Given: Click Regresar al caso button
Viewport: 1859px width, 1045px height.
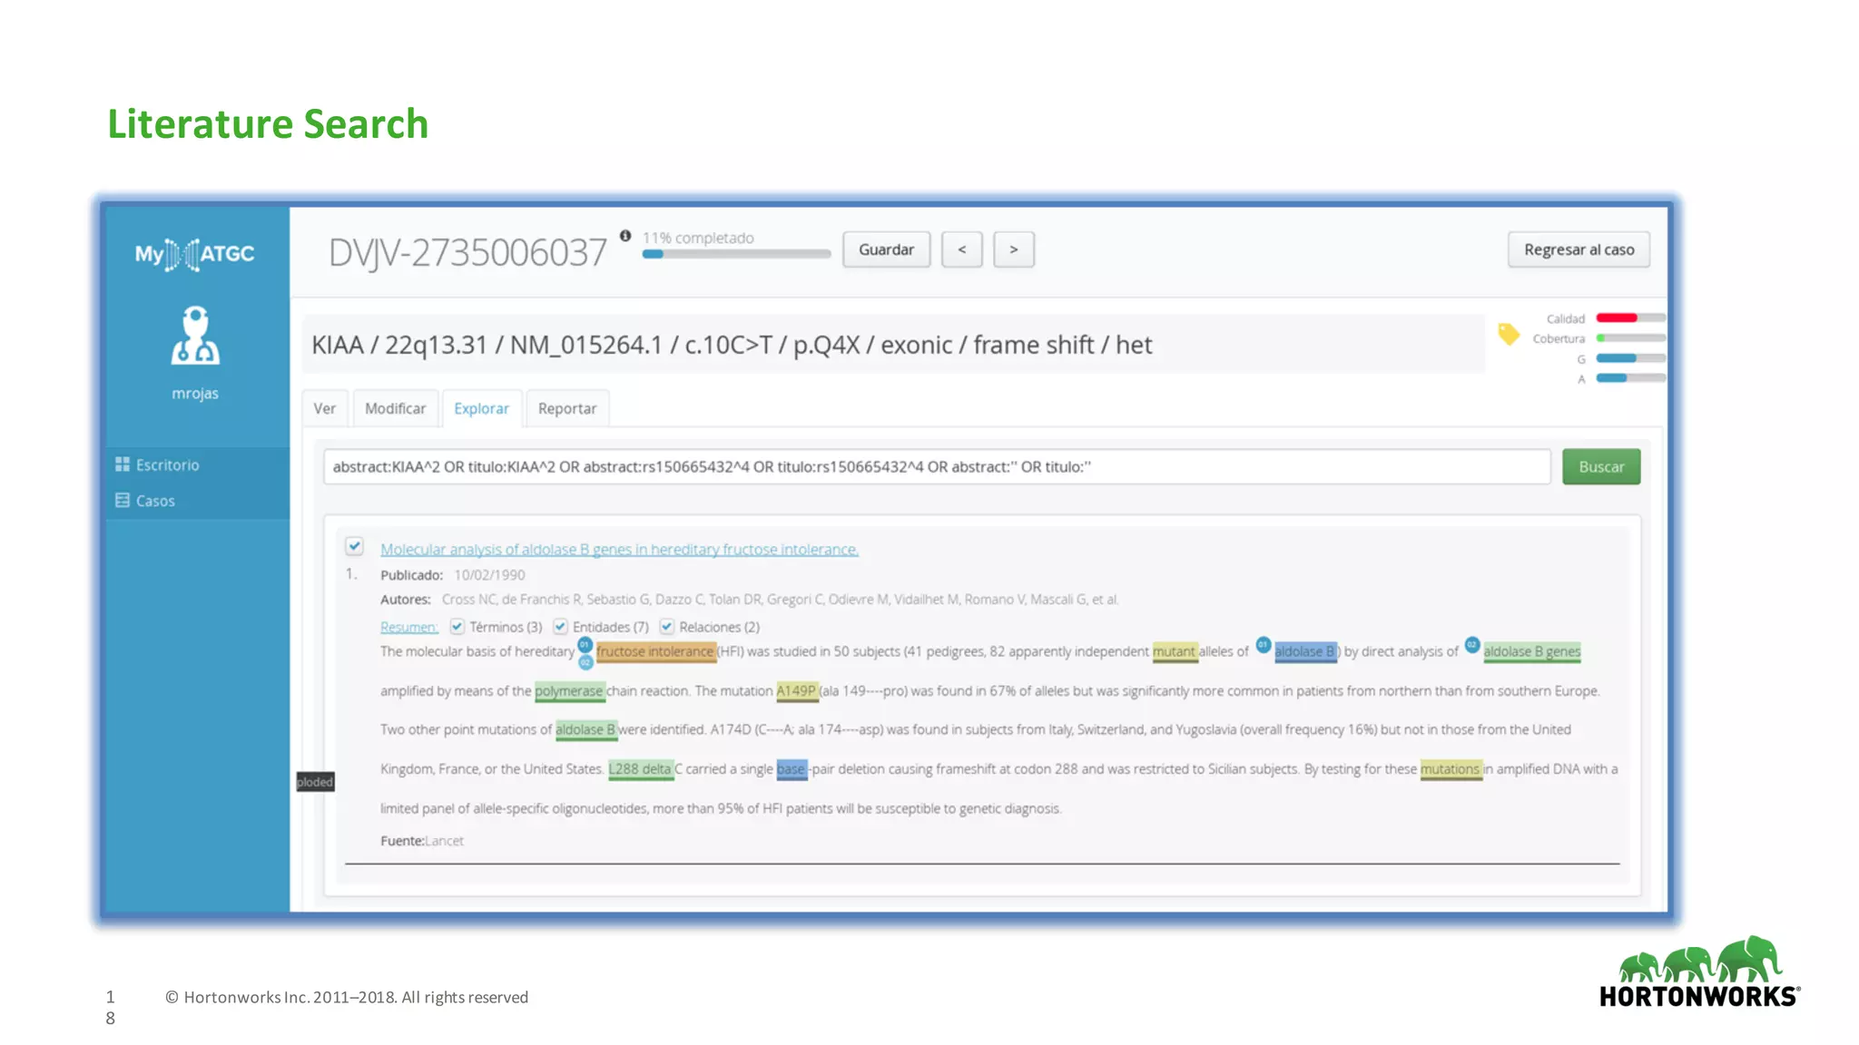Looking at the screenshot, I should pyautogui.click(x=1579, y=249).
